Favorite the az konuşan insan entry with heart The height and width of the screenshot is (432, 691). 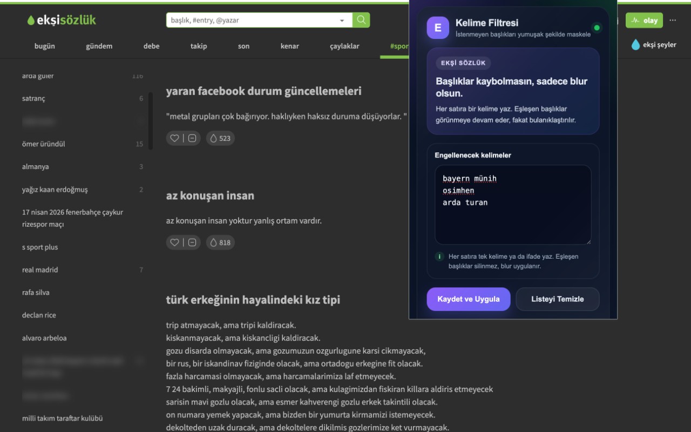click(174, 242)
